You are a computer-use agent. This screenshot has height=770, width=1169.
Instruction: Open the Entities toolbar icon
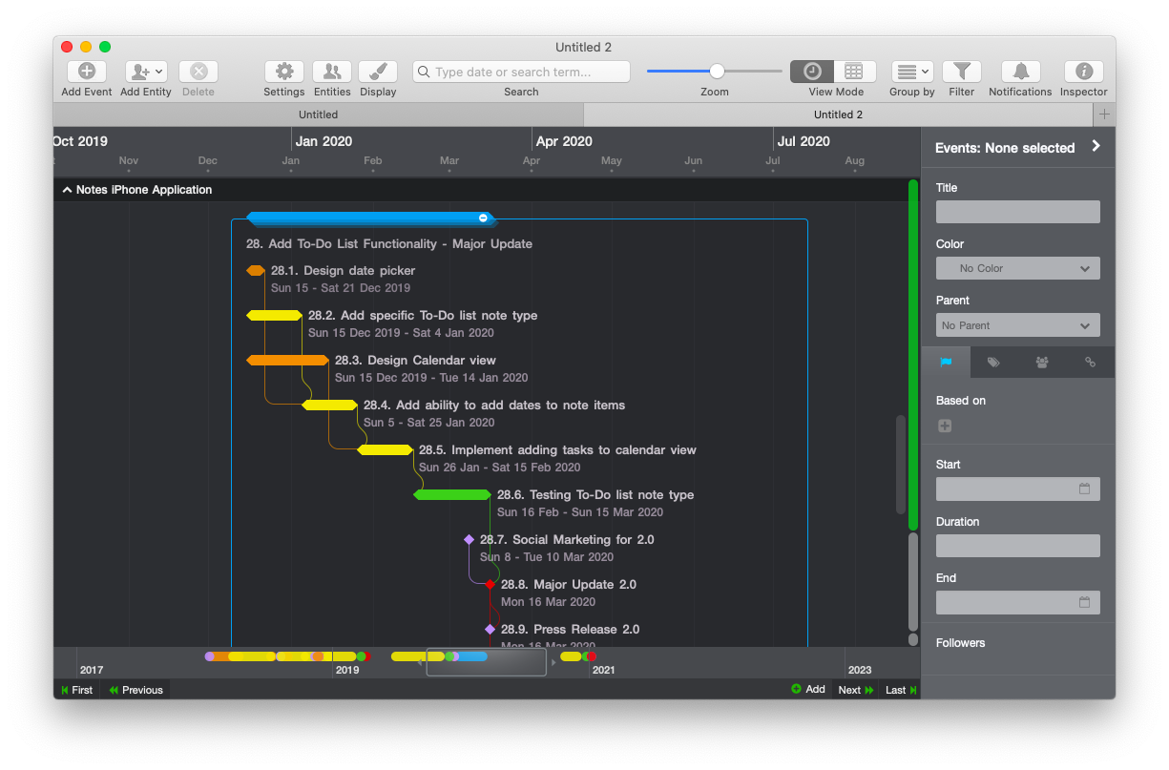pyautogui.click(x=332, y=72)
